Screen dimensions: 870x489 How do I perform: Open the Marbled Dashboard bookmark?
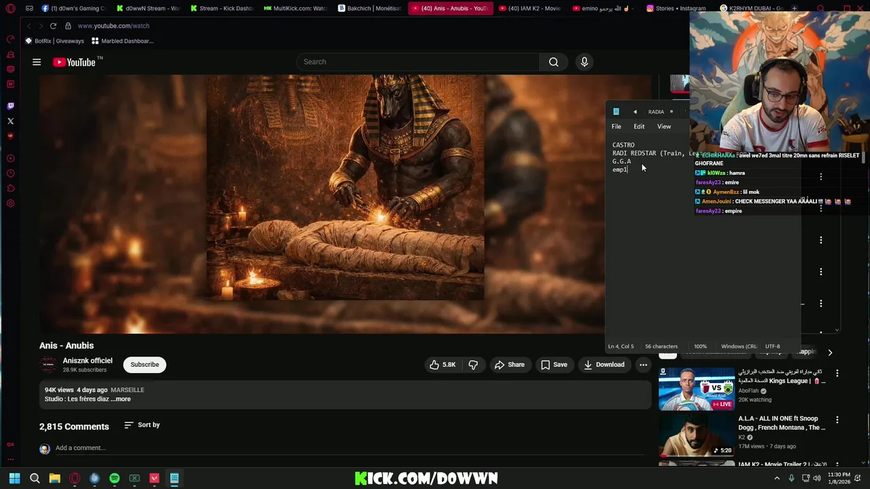click(123, 41)
